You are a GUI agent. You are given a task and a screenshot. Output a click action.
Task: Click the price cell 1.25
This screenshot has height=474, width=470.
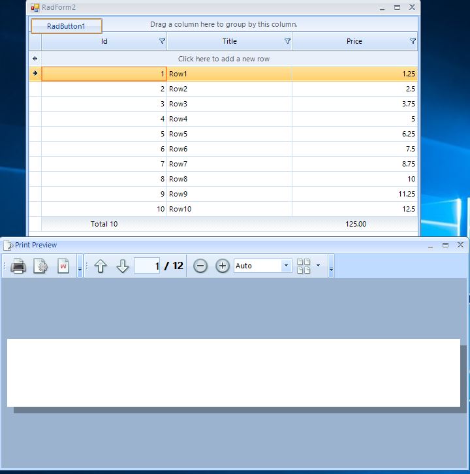(x=355, y=74)
